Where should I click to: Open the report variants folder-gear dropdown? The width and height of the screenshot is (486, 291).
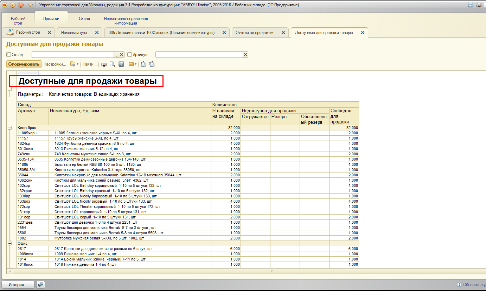pyautogui.click(x=74, y=64)
